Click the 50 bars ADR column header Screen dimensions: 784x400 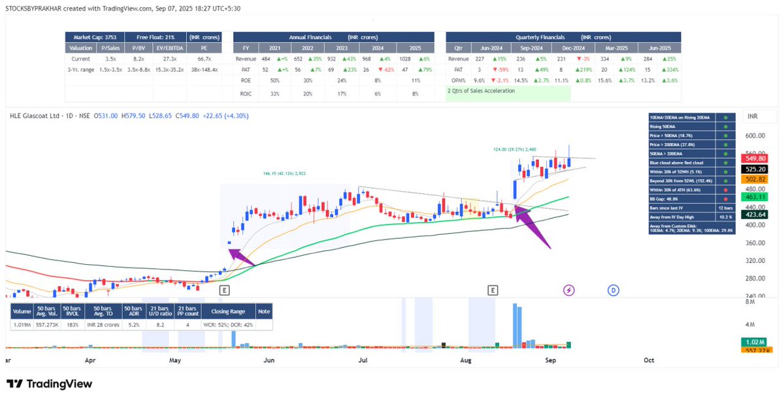click(x=133, y=311)
